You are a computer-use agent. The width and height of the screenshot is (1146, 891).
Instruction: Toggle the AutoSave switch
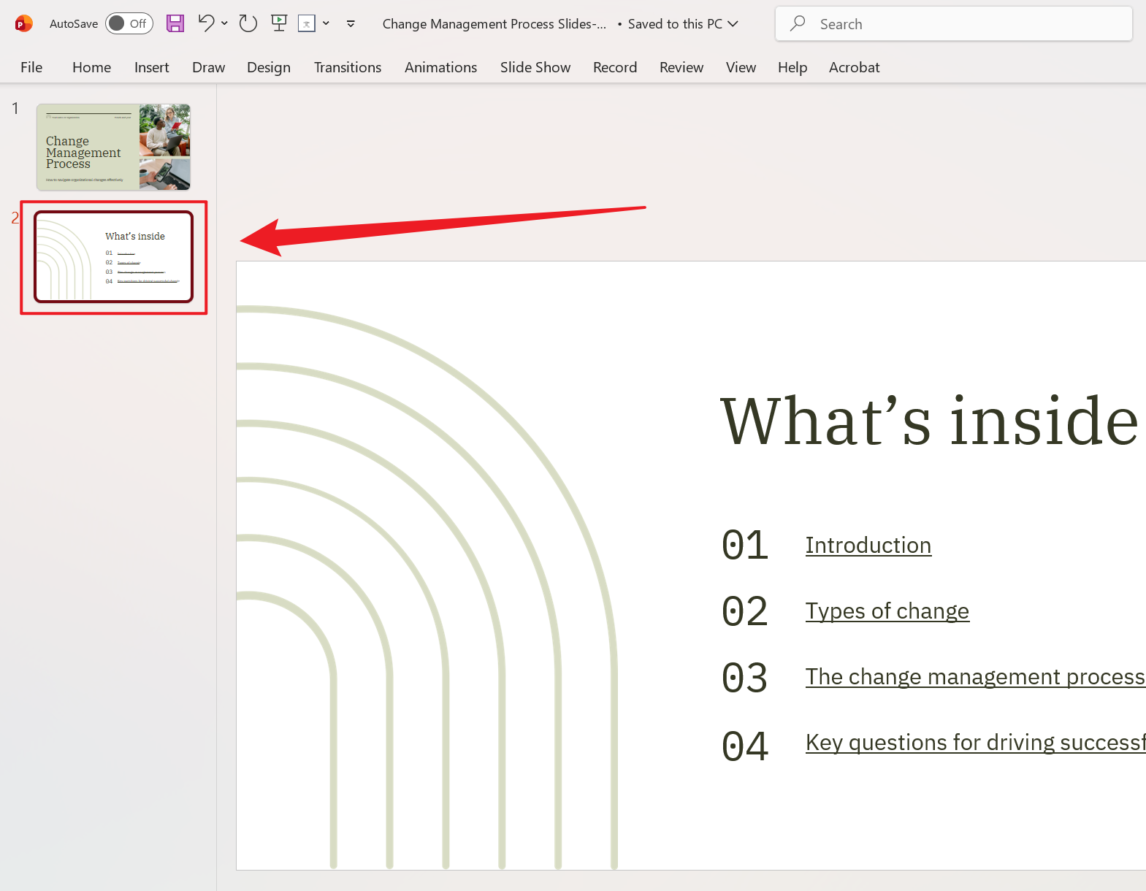pyautogui.click(x=129, y=23)
